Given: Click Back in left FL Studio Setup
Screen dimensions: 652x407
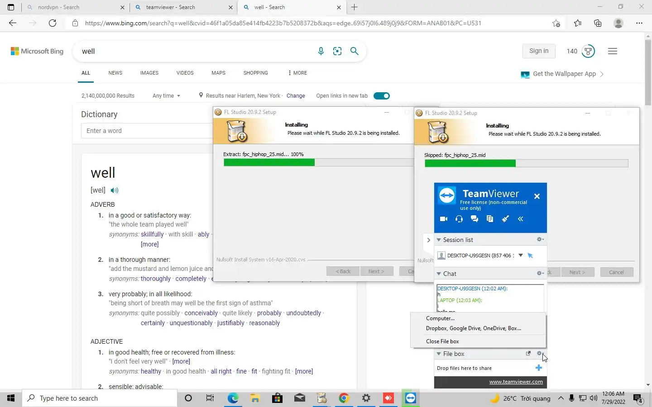Looking at the screenshot, I should (x=343, y=271).
